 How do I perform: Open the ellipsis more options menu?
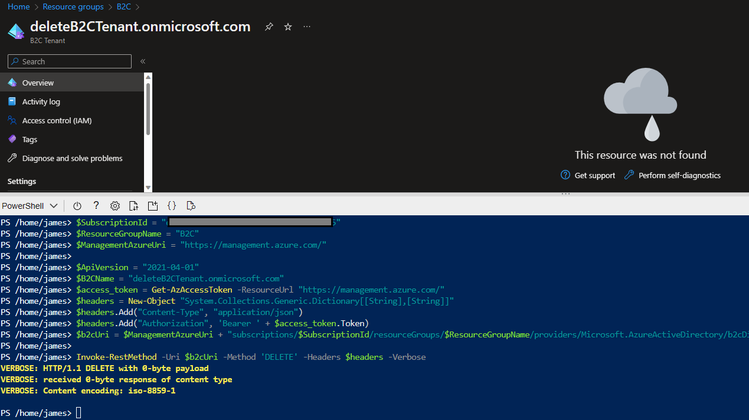[307, 27]
